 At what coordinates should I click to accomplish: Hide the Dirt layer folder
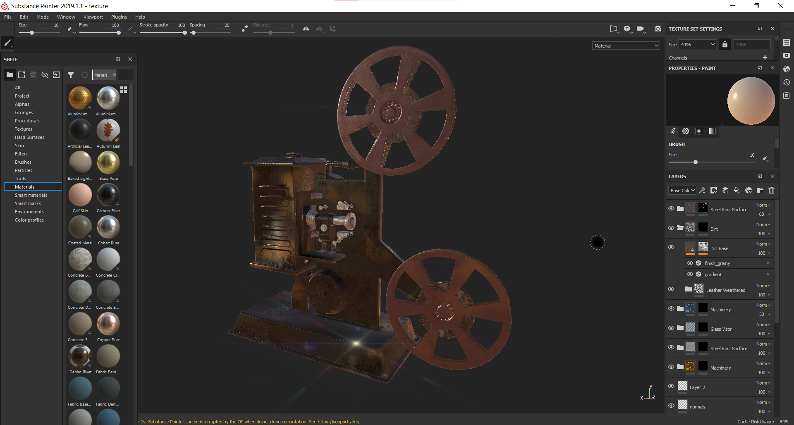[671, 228]
